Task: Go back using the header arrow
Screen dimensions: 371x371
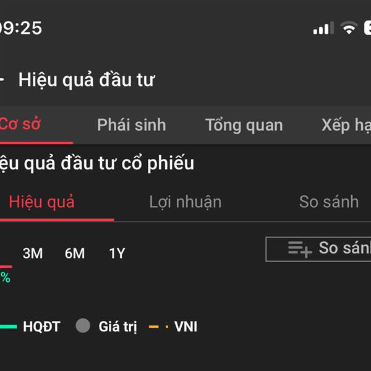Action: pos(2,80)
